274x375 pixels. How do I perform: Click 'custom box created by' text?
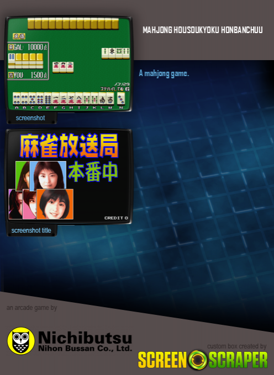[x=236, y=346]
